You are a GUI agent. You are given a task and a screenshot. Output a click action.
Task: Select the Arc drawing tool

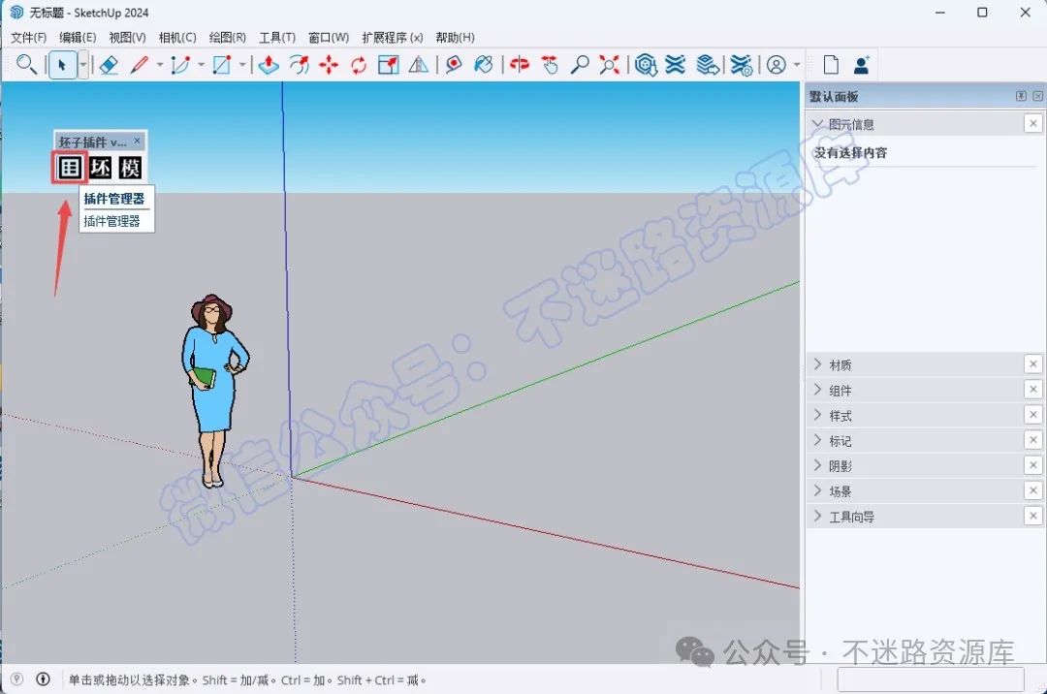[180, 65]
